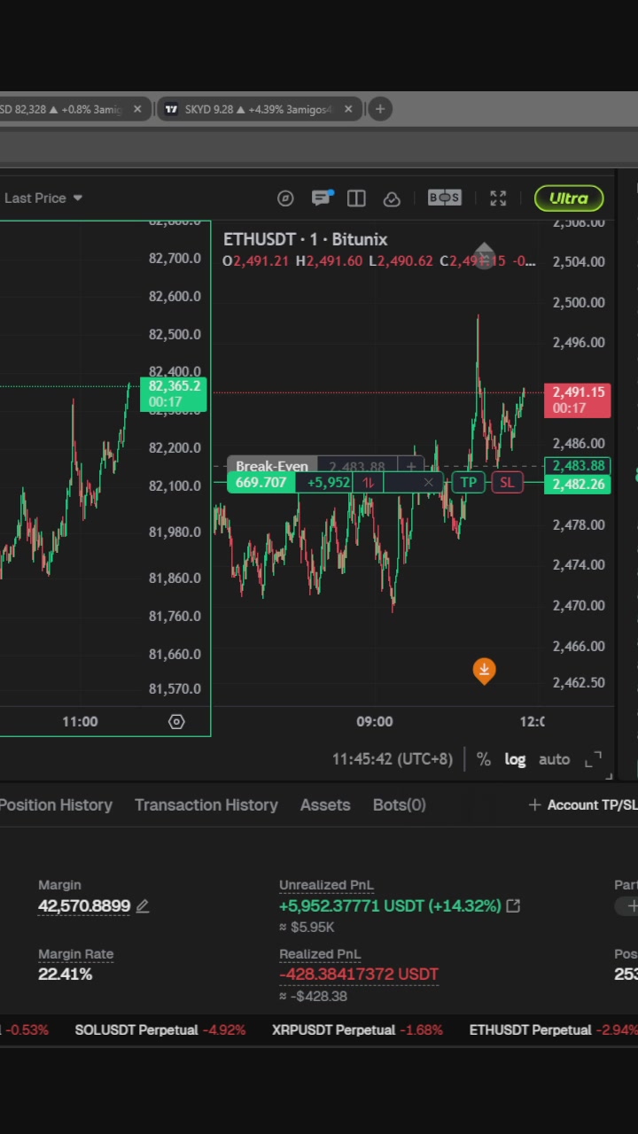638x1134 pixels.
Task: Click the ETHUSDT · 1 · Bitunix chart title
Action: tap(306, 239)
